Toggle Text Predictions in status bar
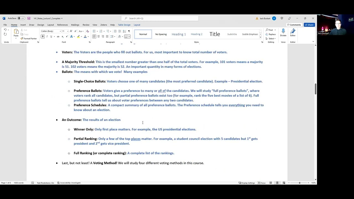Viewport: 354px width, 199px height. [x=45, y=183]
